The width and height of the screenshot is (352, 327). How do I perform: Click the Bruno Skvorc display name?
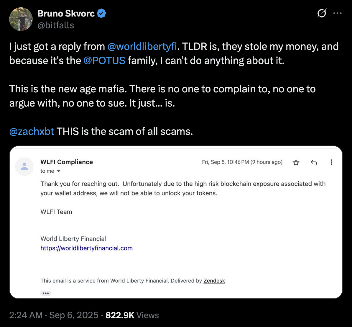66,13
